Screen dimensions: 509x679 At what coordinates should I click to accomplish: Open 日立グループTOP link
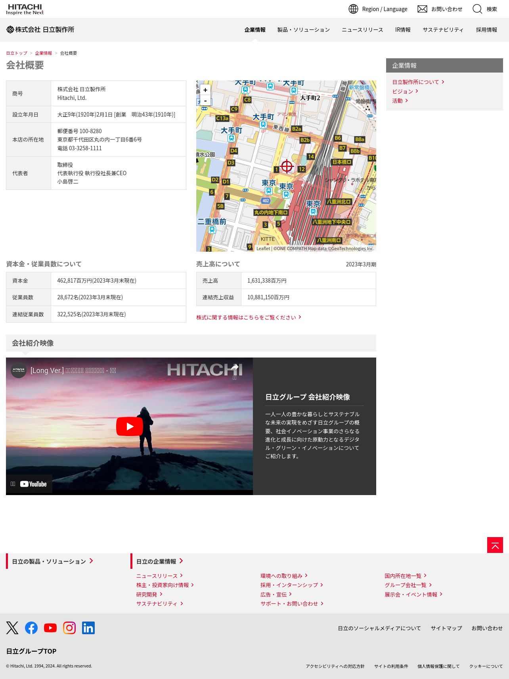[31, 651]
